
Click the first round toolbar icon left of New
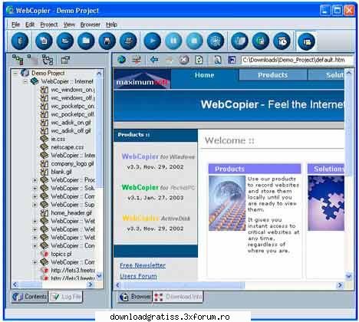pos(20,41)
